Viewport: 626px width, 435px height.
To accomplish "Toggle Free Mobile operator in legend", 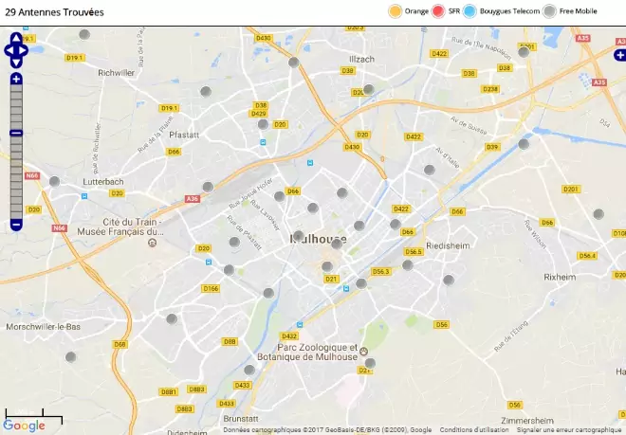I will tap(570, 11).
